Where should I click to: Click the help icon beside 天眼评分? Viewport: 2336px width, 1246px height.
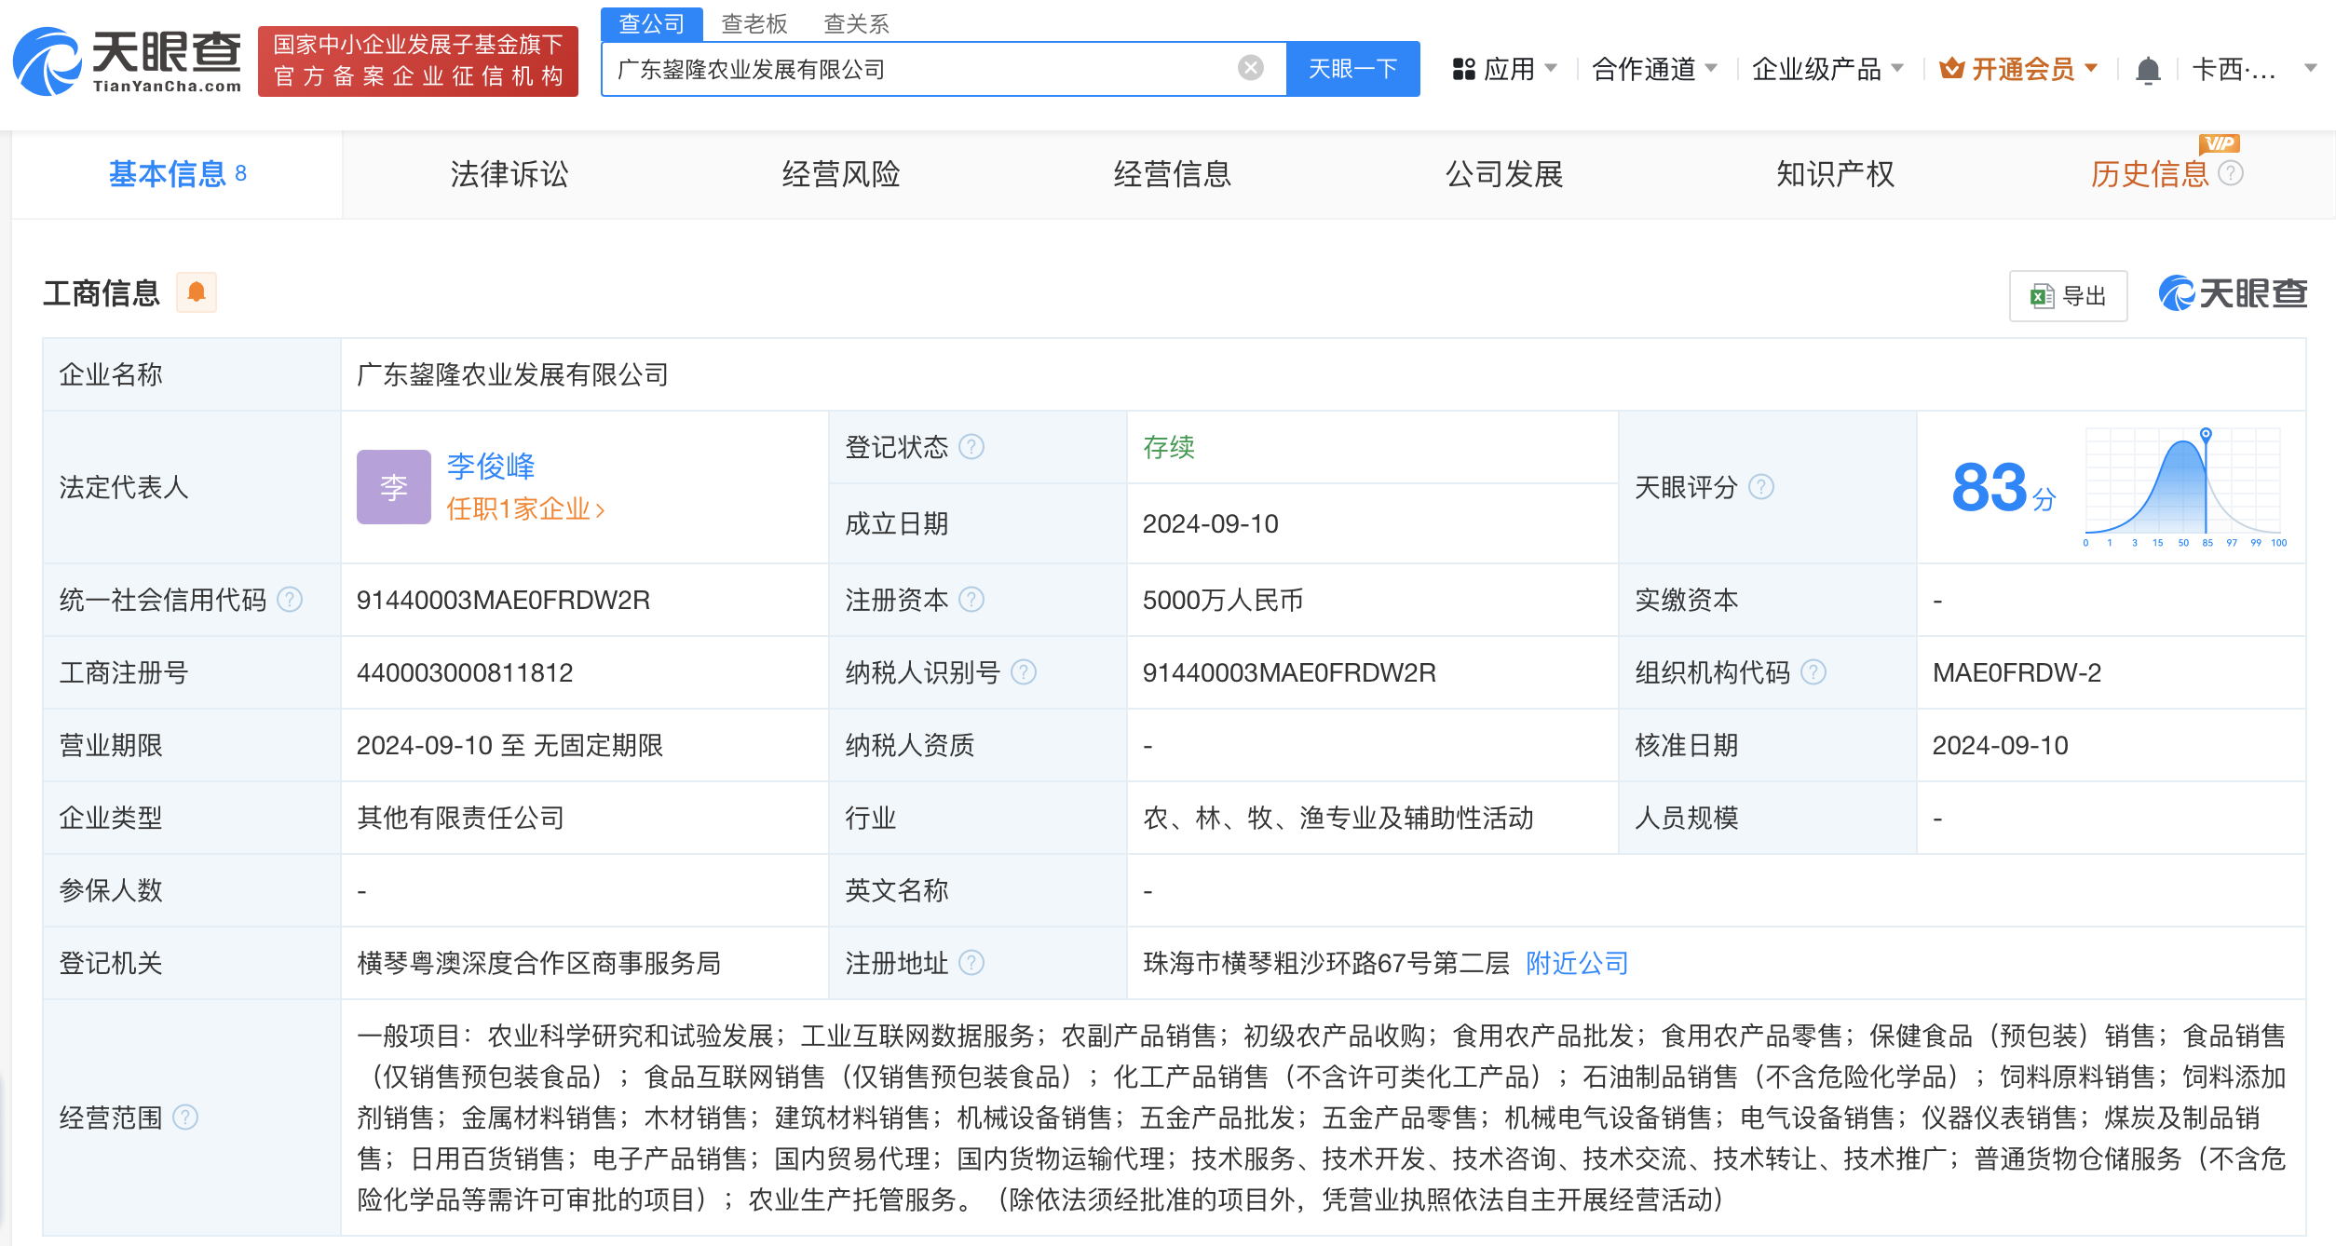click(x=1760, y=486)
